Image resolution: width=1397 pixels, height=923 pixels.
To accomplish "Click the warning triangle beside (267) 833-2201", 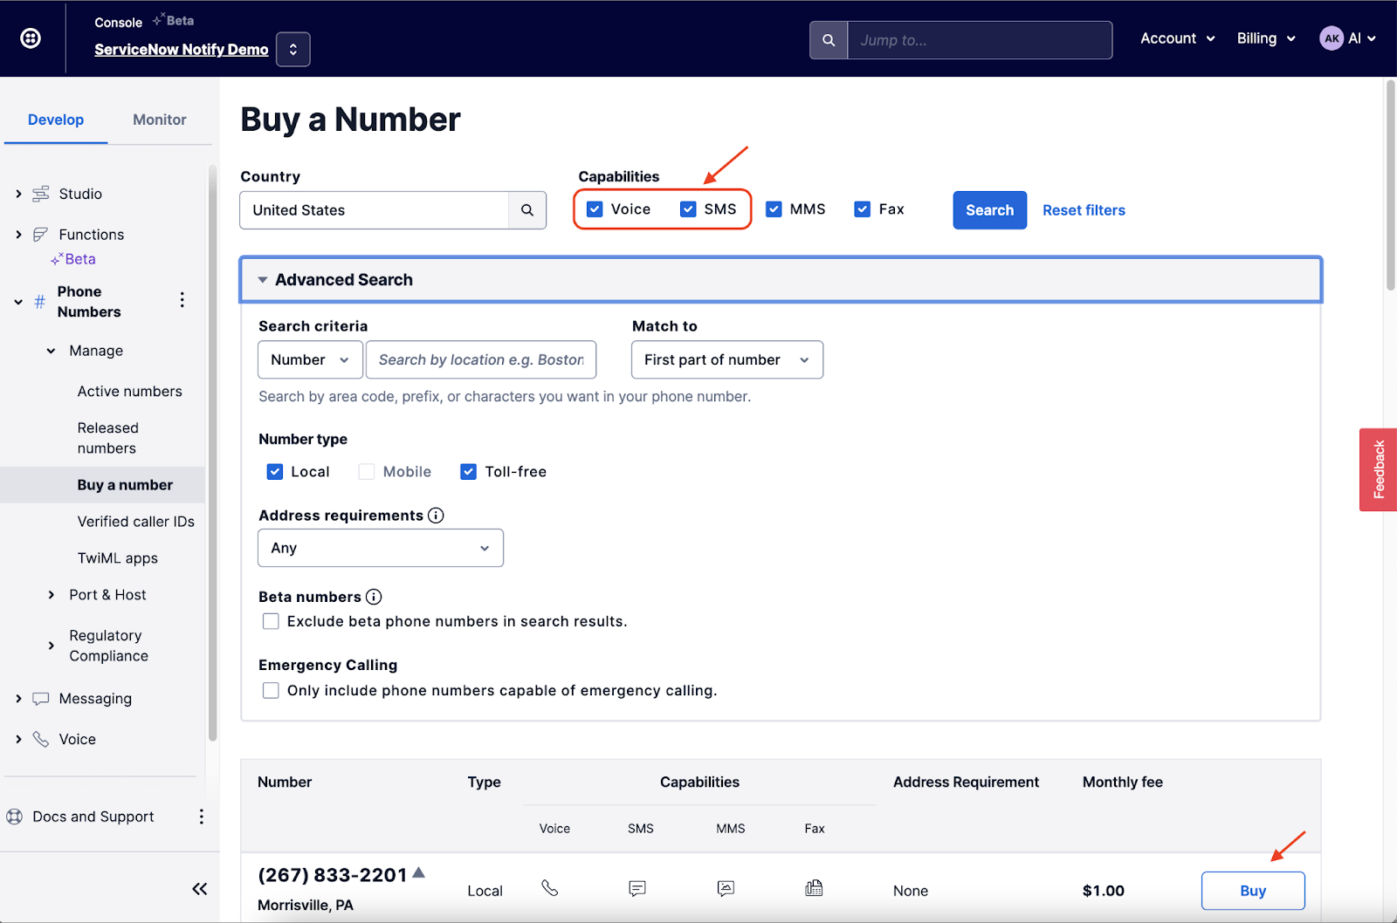I will 419,872.
